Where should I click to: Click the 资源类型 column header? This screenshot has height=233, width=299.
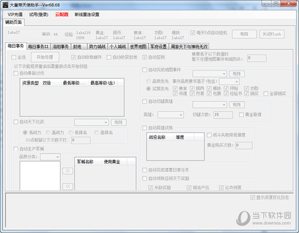click(x=30, y=83)
